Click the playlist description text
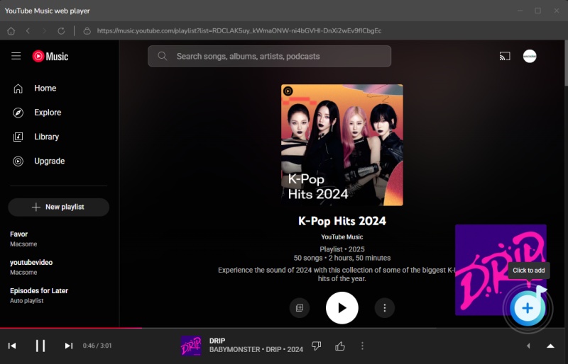 click(337, 274)
